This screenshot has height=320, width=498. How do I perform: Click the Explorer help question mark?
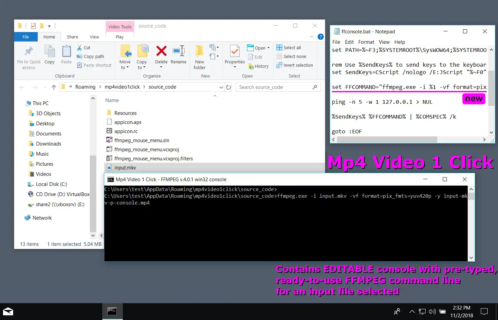(x=321, y=37)
